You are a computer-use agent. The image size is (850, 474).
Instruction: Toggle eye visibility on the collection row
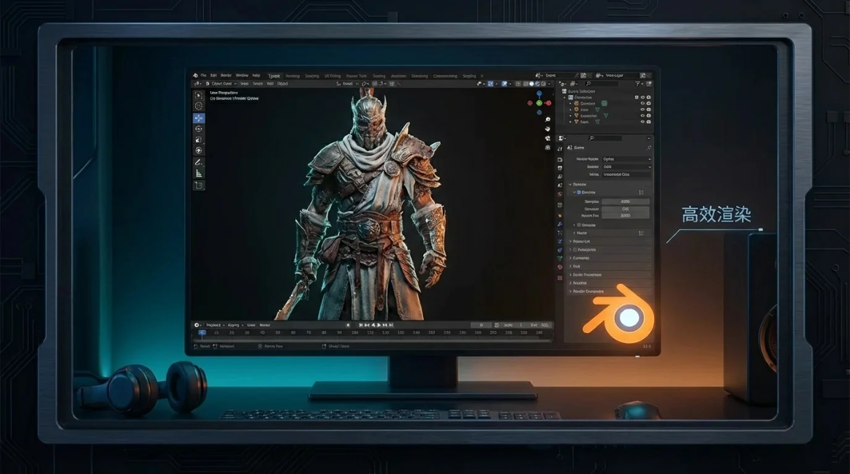(x=643, y=98)
